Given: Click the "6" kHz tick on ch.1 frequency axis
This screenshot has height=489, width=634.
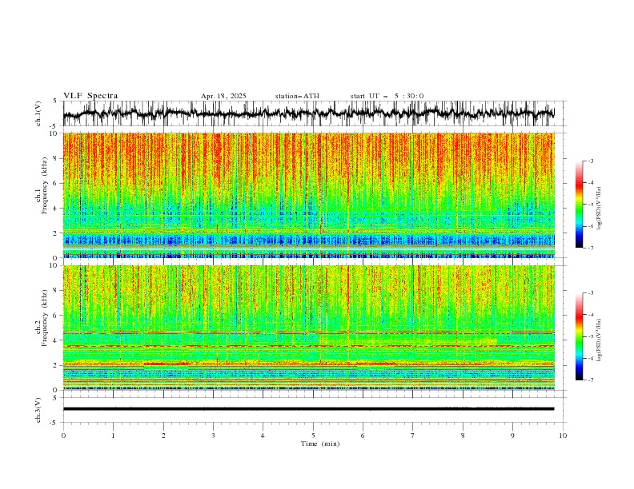Looking at the screenshot, I should coord(55,183).
